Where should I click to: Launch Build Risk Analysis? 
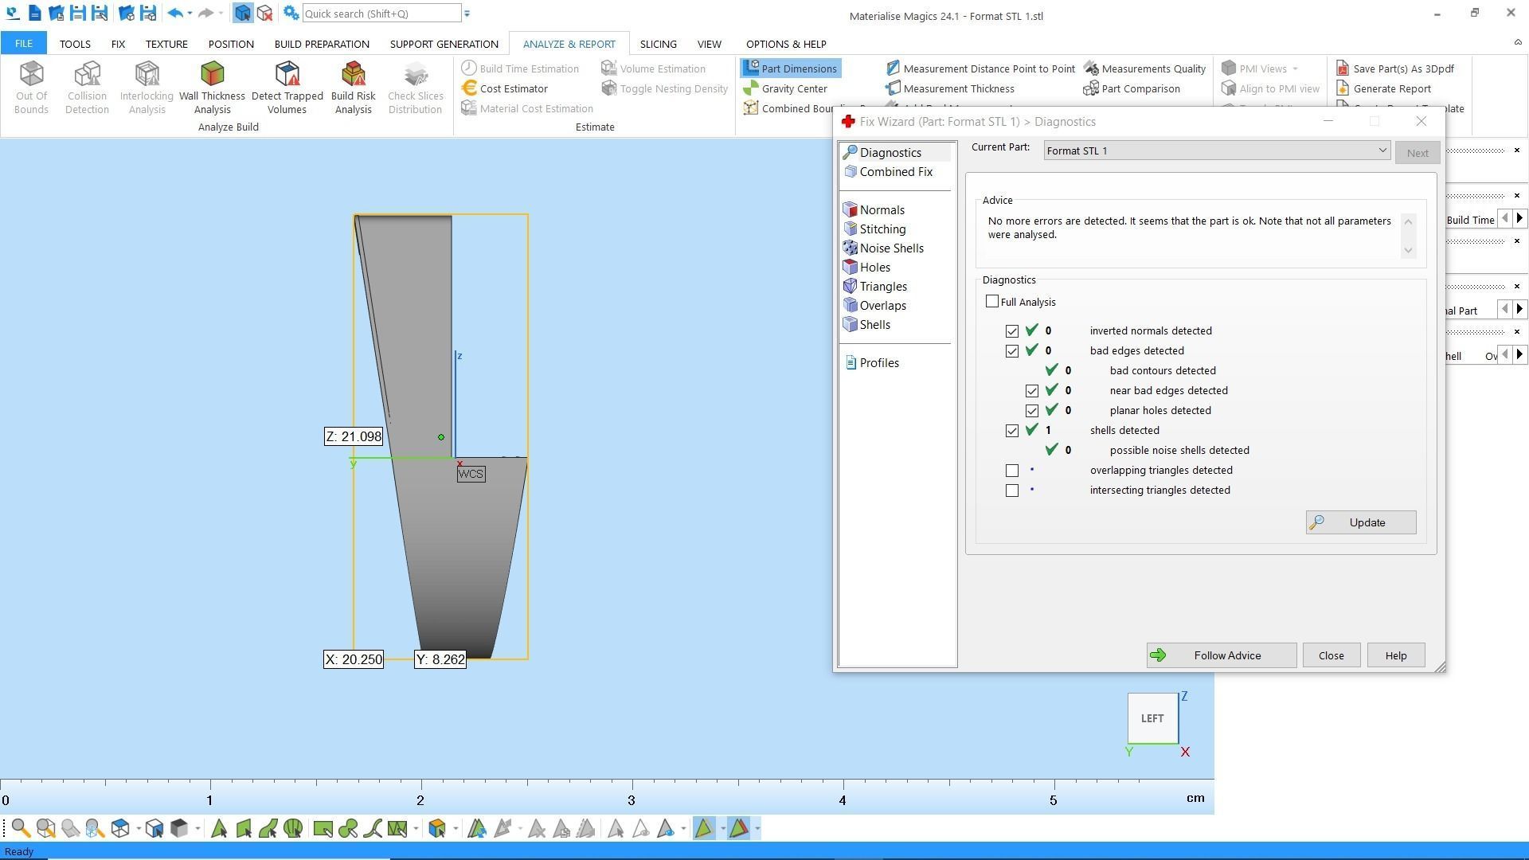tap(353, 87)
